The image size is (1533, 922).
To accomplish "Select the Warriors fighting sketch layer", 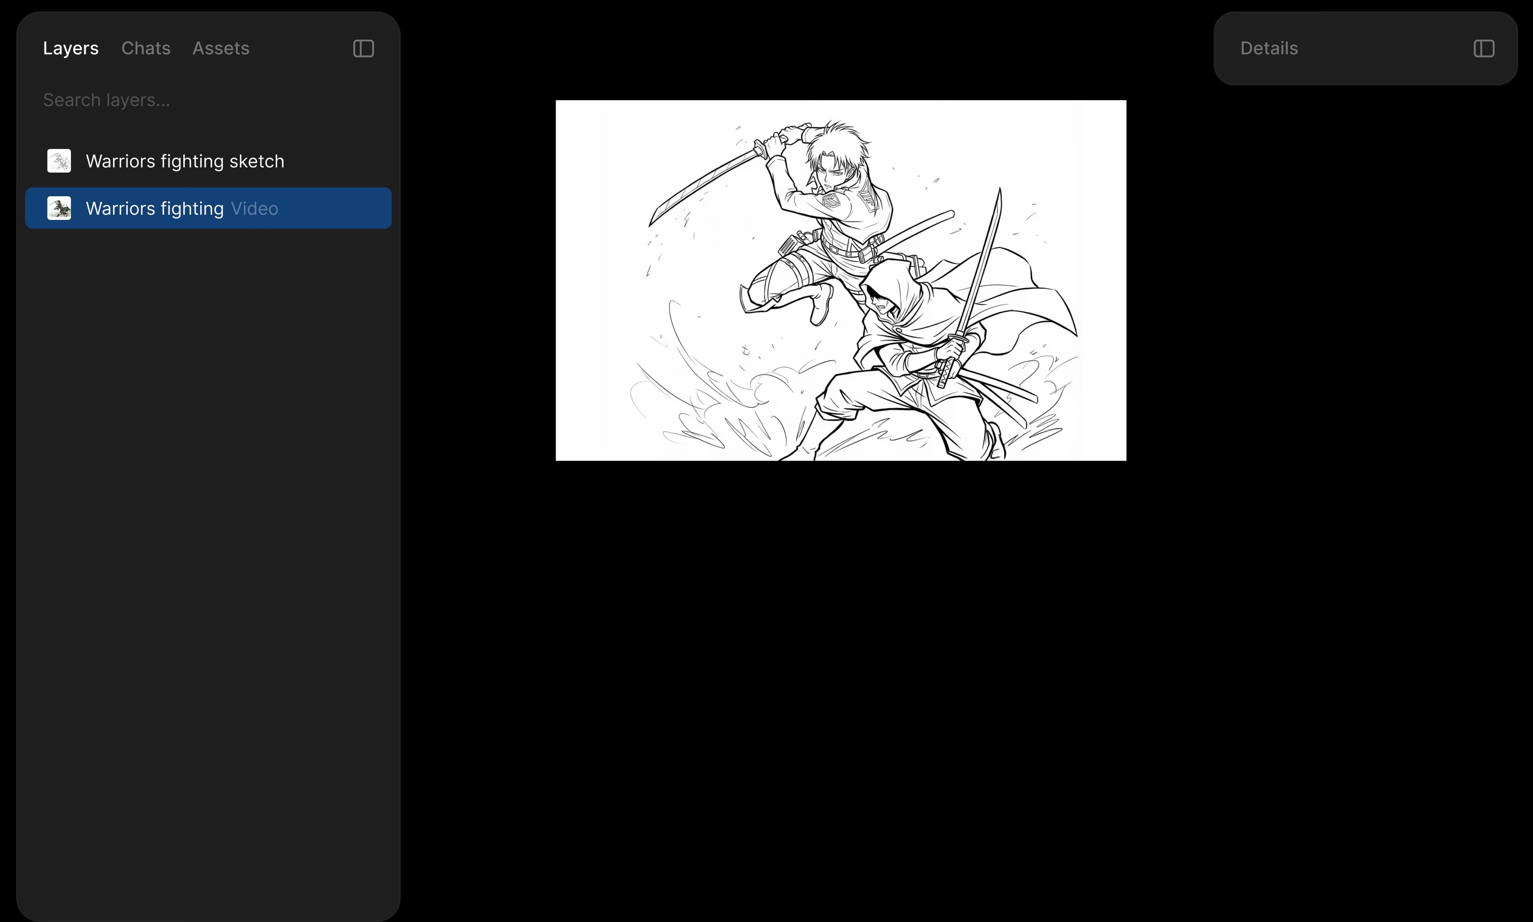I will point(184,160).
